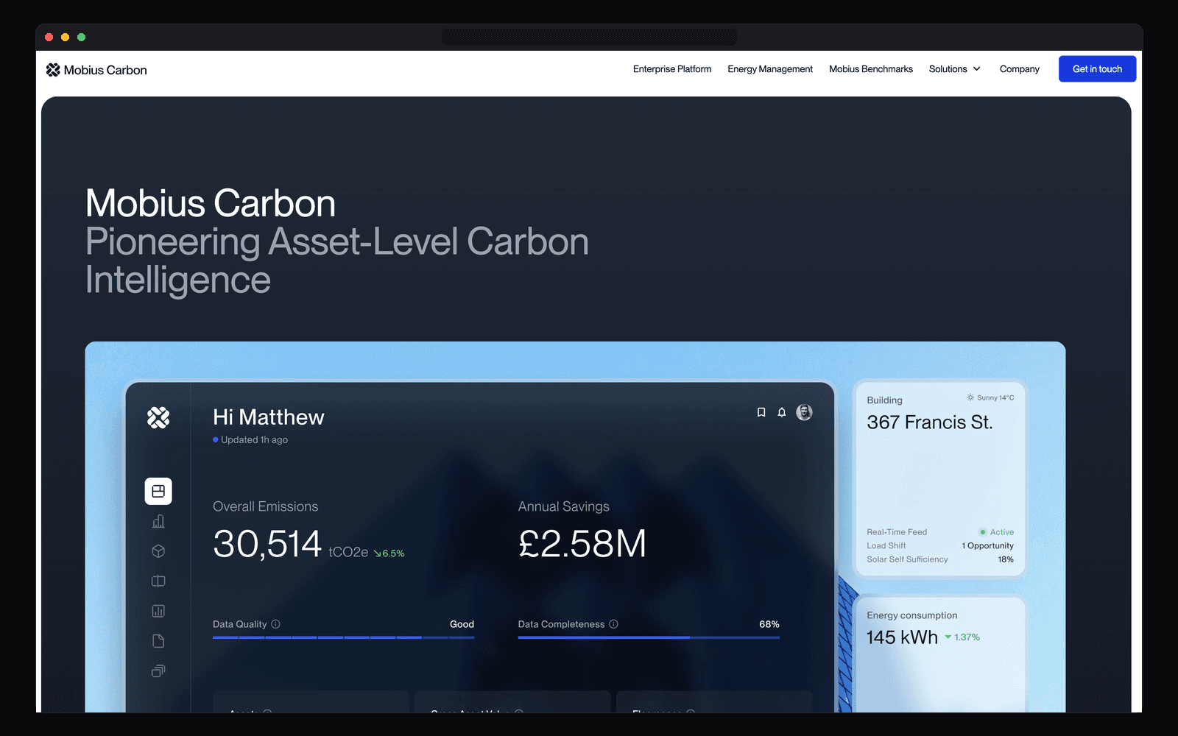
Task: Select the 367 Francis St. building card
Action: tap(939, 478)
